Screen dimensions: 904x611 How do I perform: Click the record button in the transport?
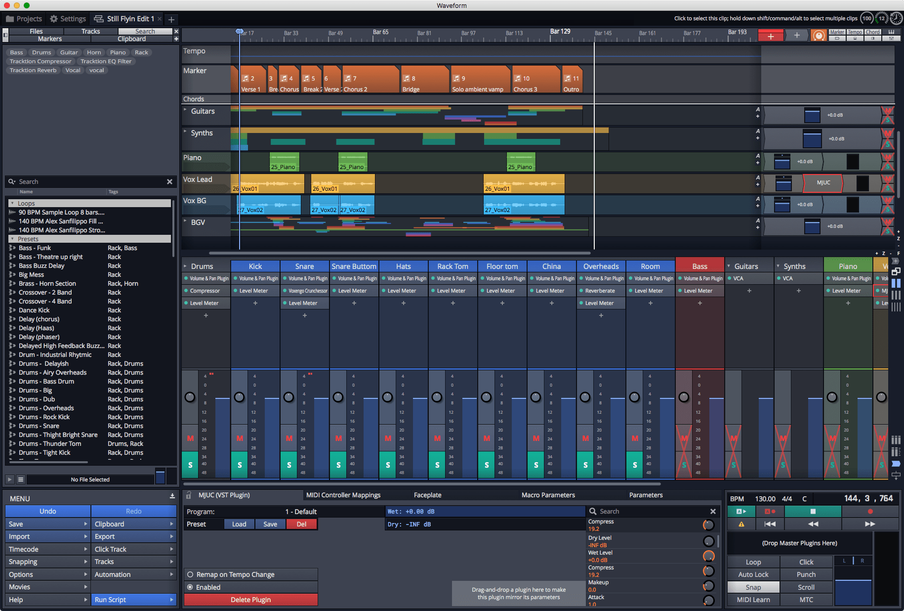pyautogui.click(x=870, y=511)
